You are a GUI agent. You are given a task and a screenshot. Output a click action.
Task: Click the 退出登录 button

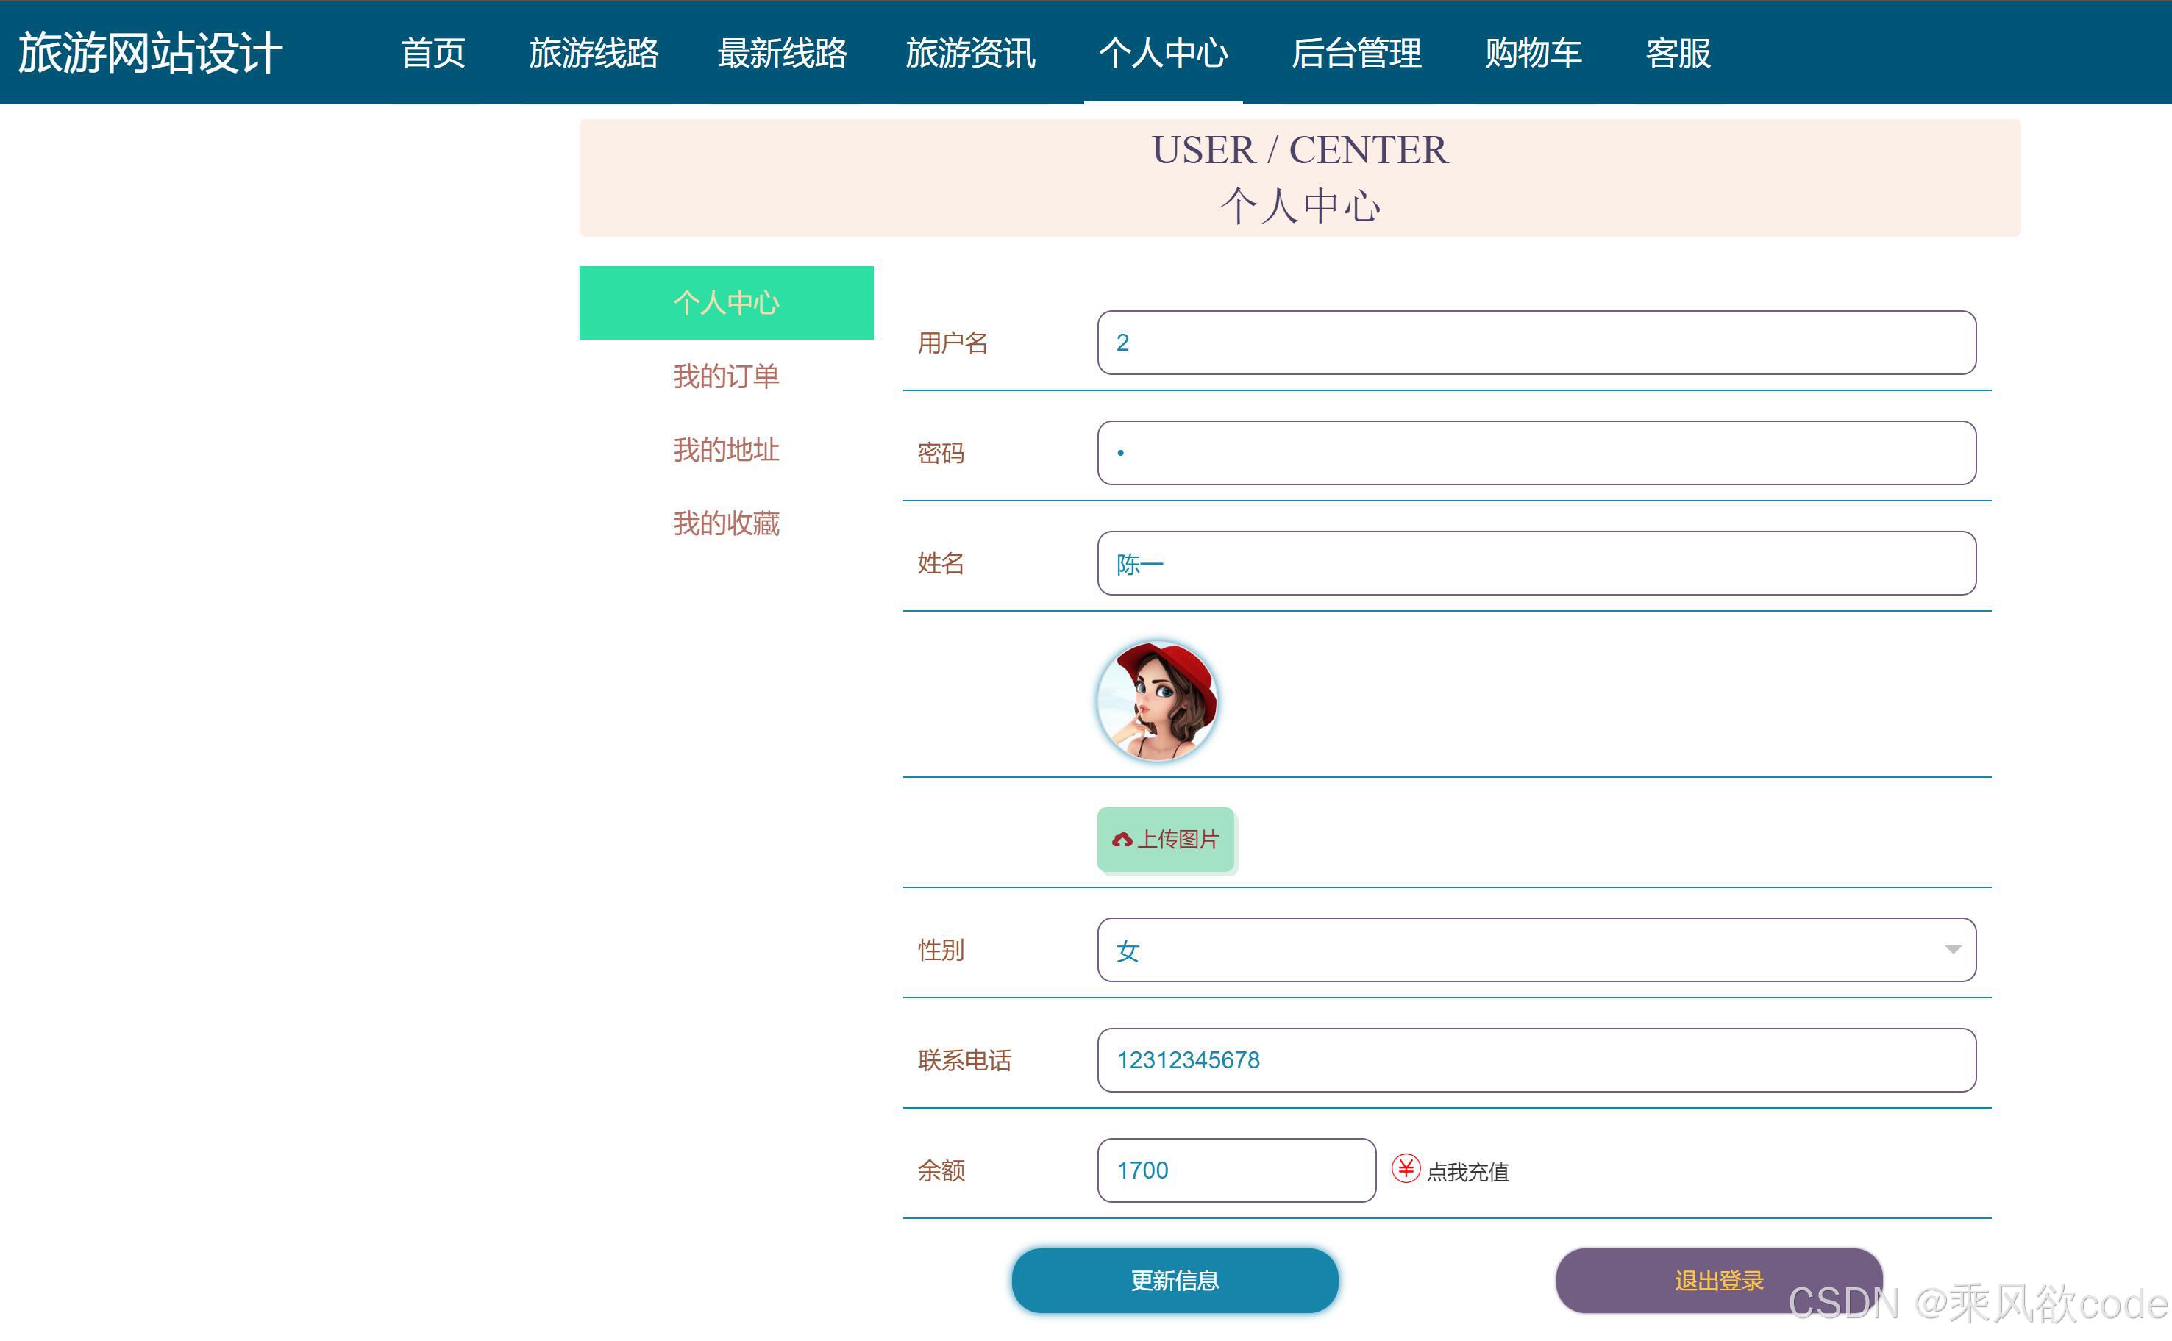click(x=1717, y=1280)
